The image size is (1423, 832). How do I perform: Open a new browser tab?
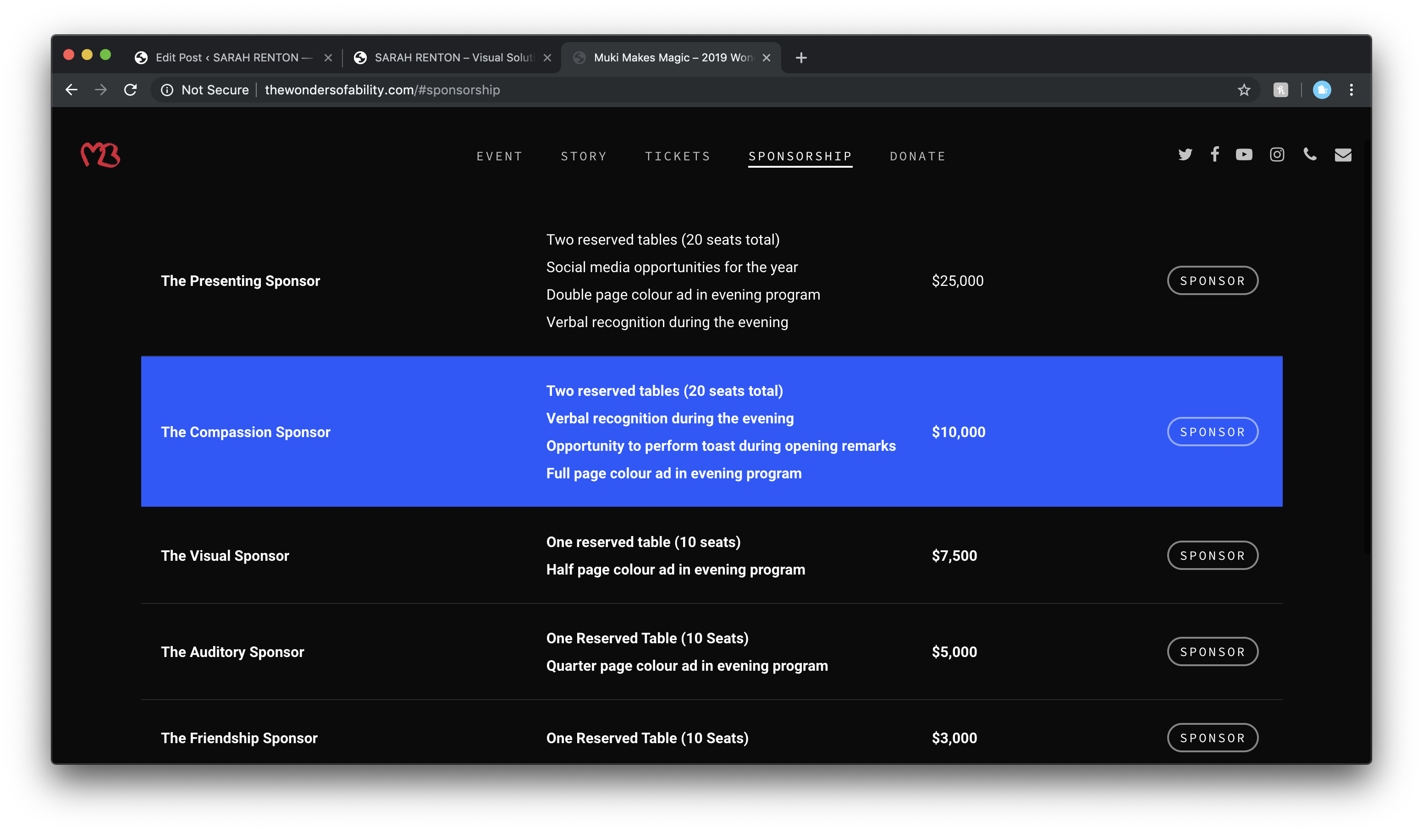point(801,58)
